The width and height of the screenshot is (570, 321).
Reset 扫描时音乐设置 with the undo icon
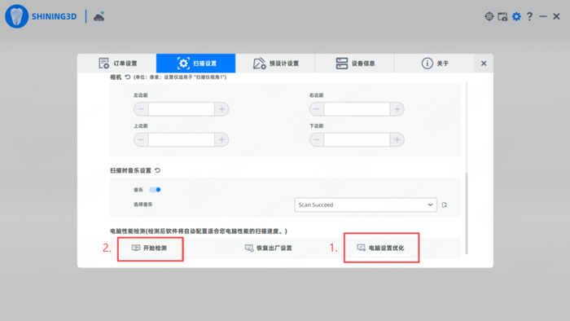pyautogui.click(x=157, y=170)
